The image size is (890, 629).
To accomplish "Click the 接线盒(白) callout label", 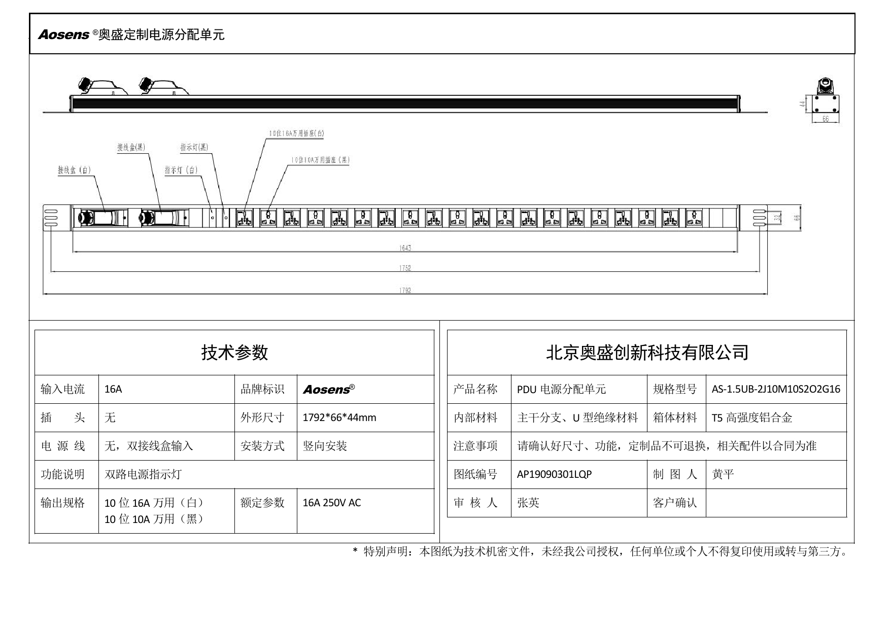I will click(74, 170).
